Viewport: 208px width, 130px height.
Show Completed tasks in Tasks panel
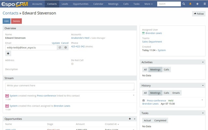coord(160,120)
